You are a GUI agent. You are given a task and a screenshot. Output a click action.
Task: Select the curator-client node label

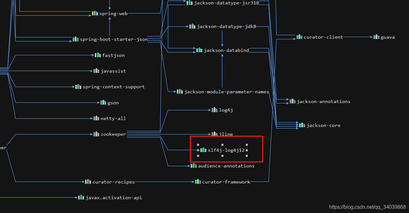(323, 37)
